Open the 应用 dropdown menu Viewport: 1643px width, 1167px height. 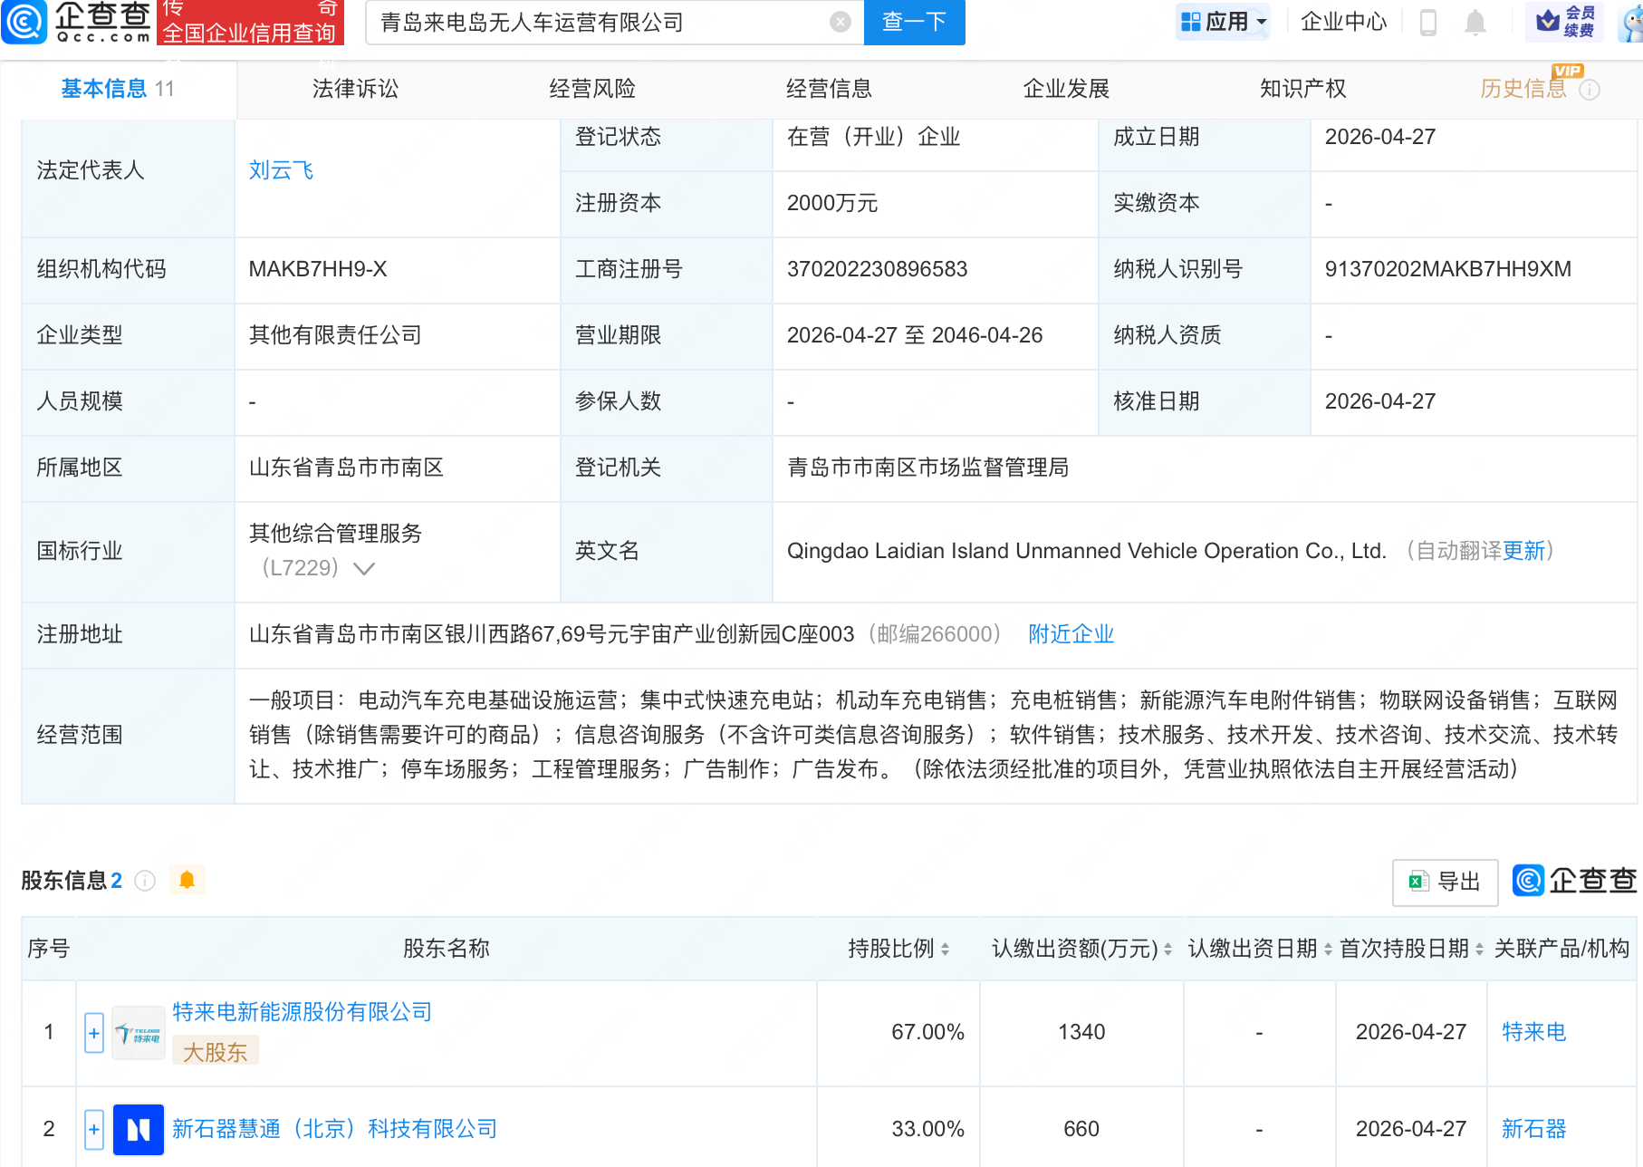point(1223,23)
